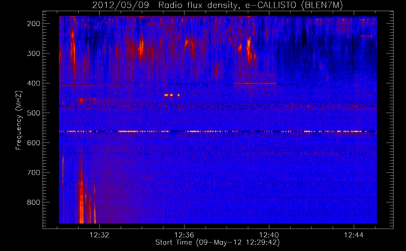
Task: Select the 'e-CALLISTO (BLEN7M)' instrument label in title
Action: pyautogui.click(x=294, y=5)
